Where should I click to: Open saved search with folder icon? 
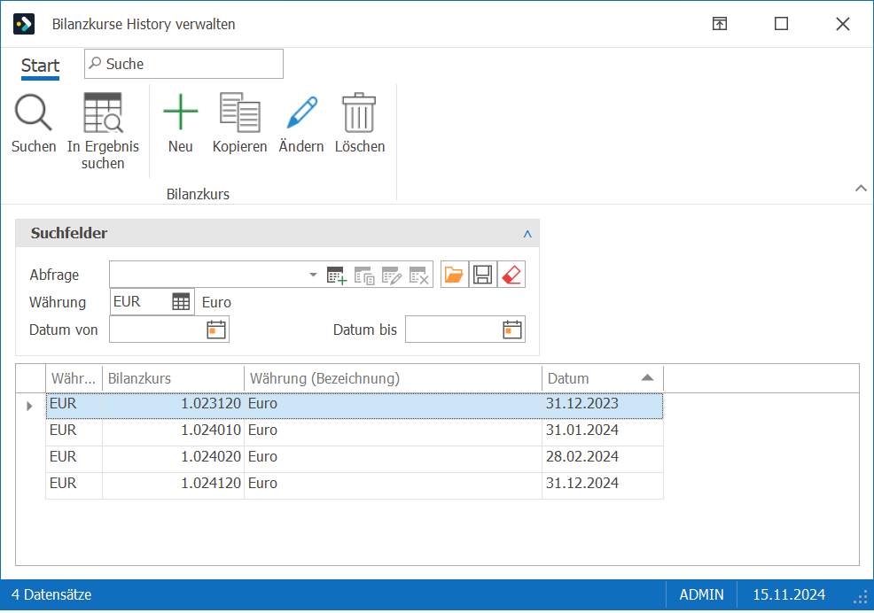tap(454, 275)
